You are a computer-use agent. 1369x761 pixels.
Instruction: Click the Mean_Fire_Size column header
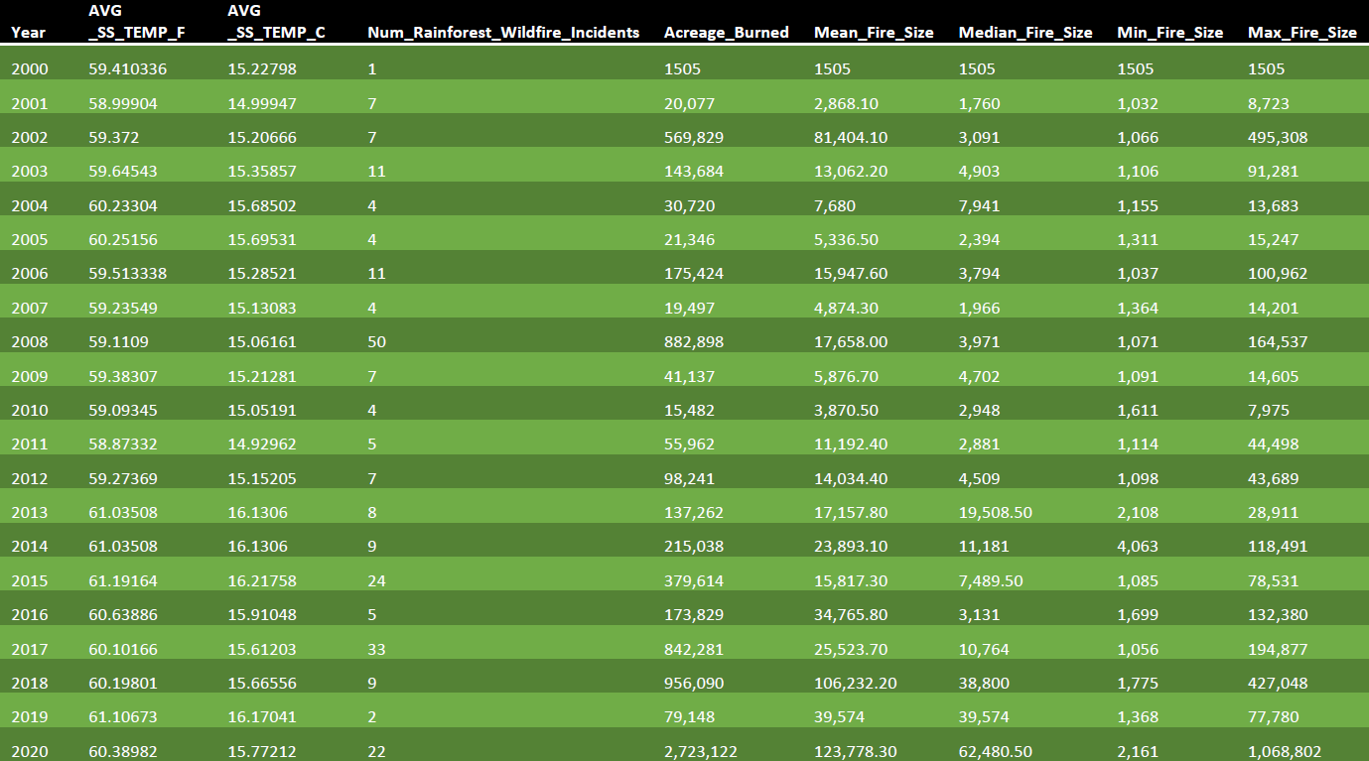coord(874,33)
